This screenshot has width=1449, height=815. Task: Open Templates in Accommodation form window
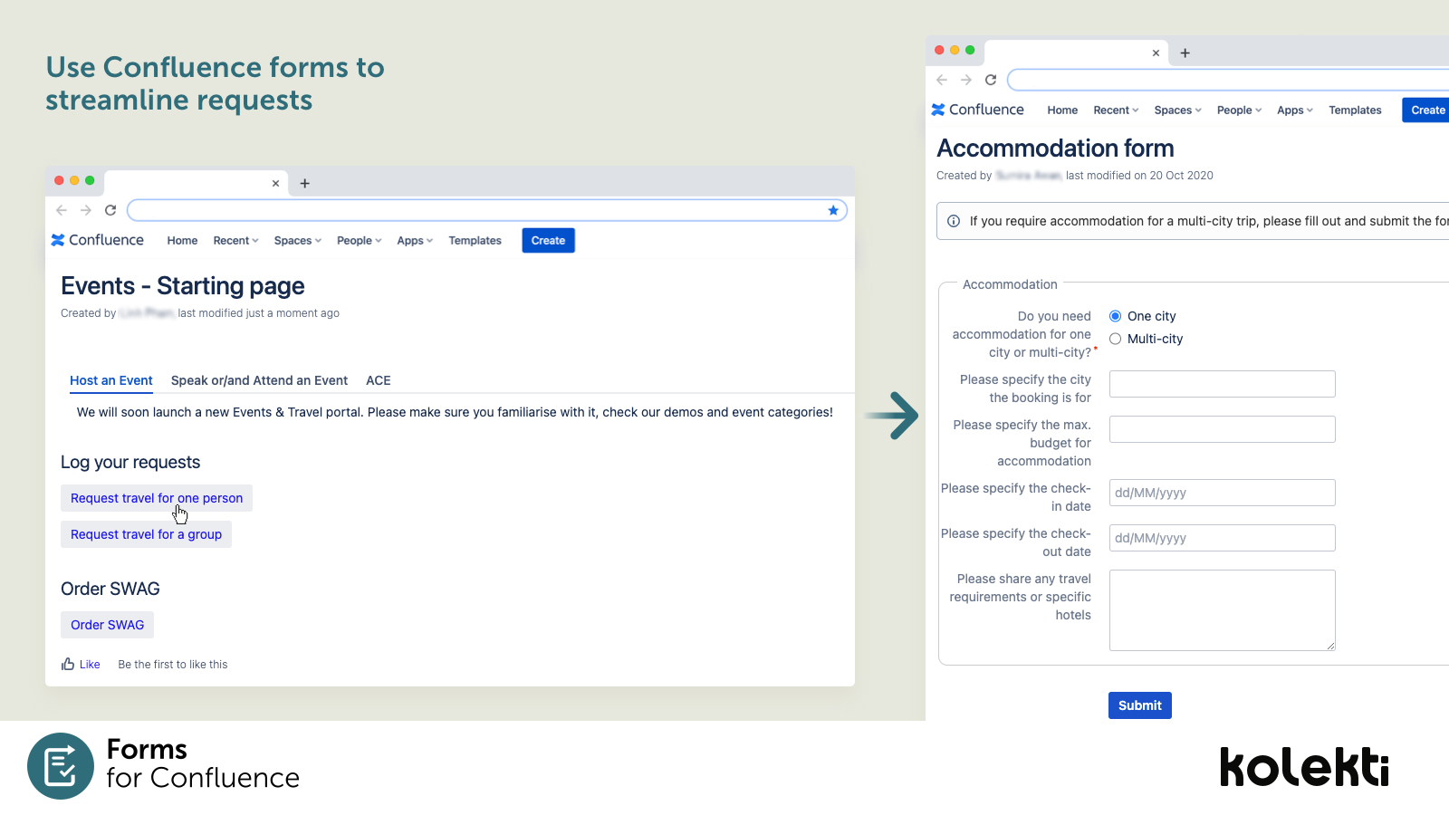click(x=1355, y=110)
